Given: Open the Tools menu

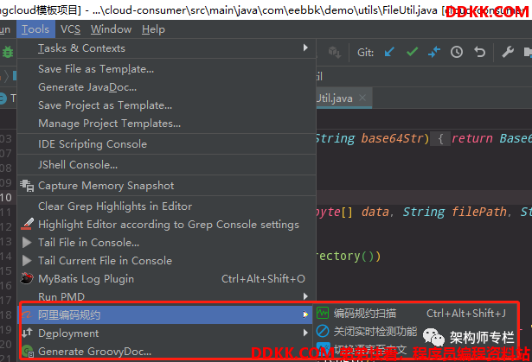Looking at the screenshot, I should [x=35, y=29].
